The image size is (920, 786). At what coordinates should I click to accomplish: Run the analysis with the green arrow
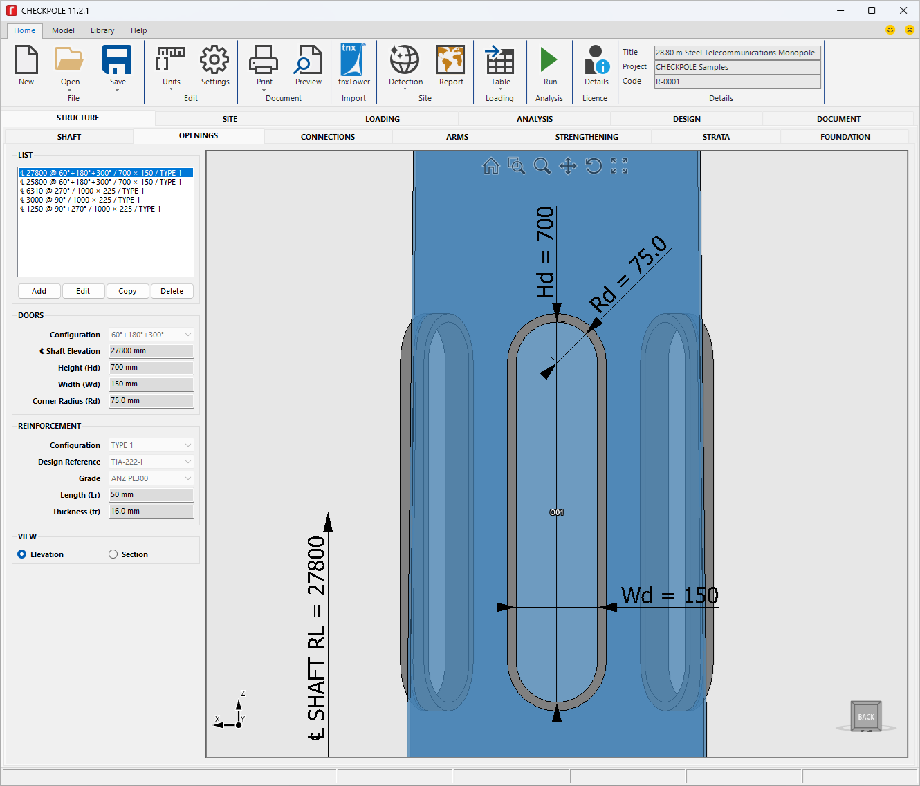point(549,59)
